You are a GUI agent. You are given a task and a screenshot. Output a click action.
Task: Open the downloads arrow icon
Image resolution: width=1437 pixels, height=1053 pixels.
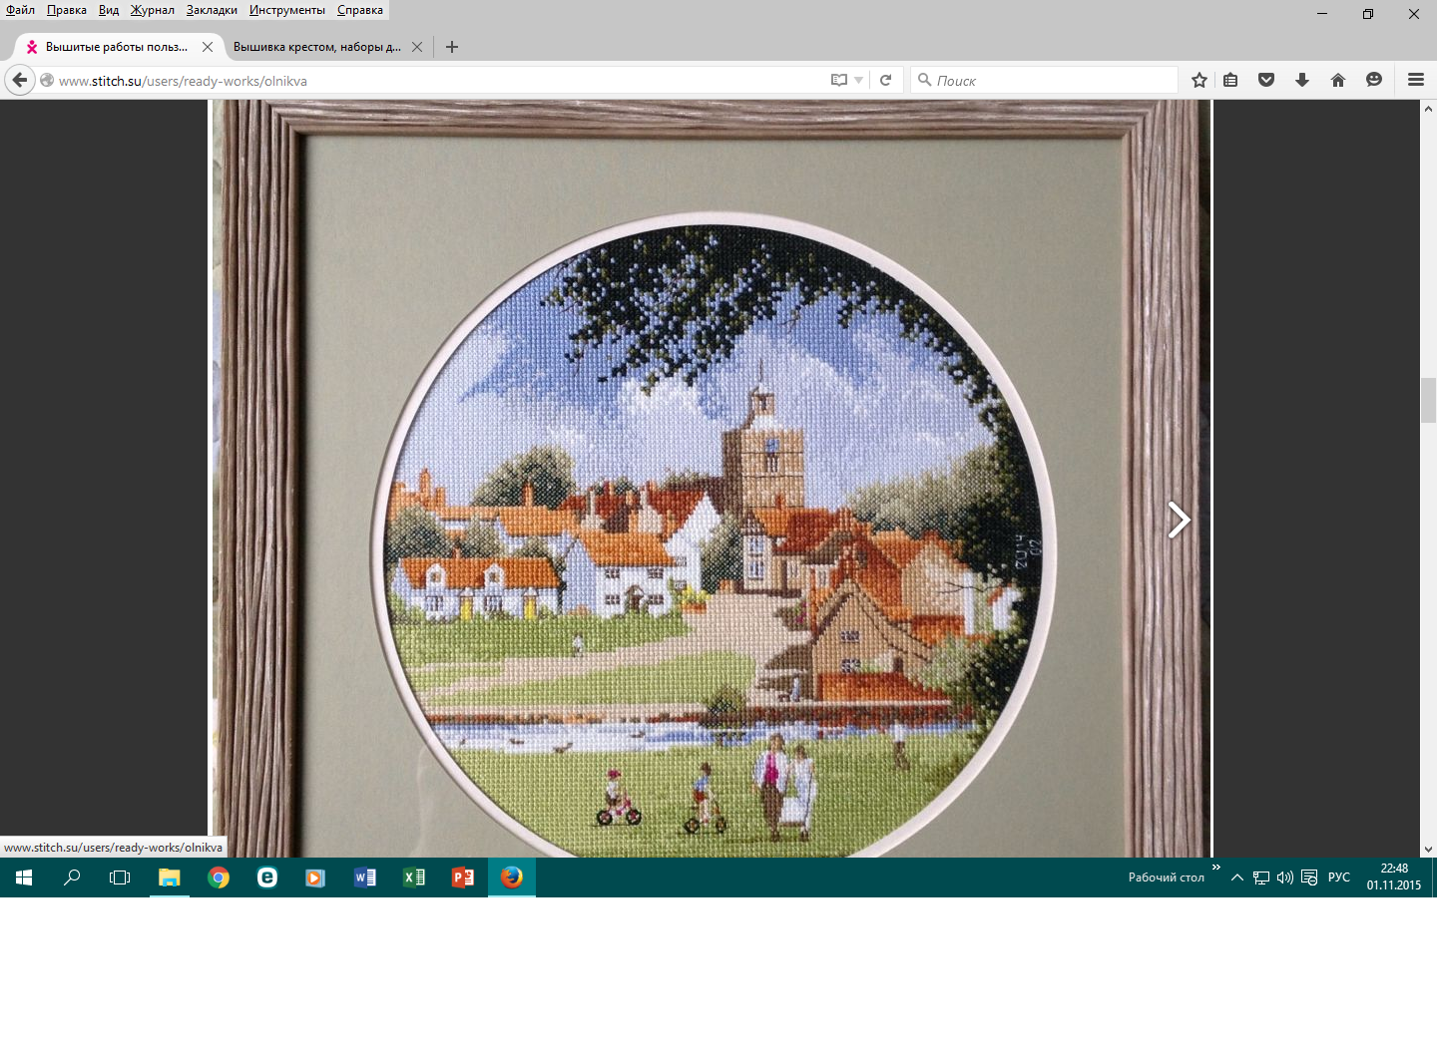[1302, 80]
